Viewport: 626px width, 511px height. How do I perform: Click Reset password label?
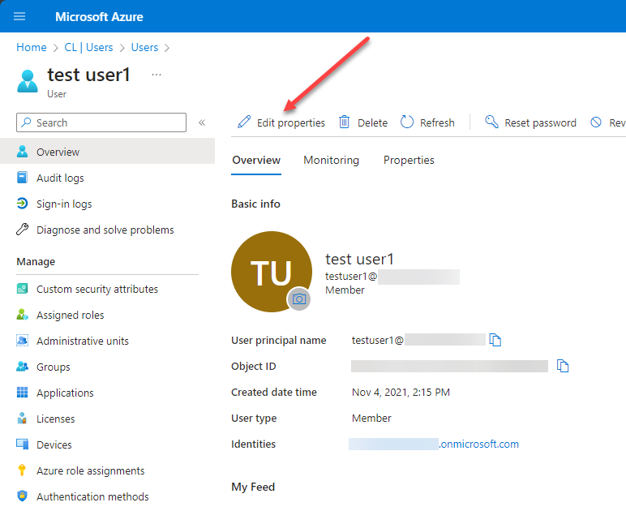[541, 123]
